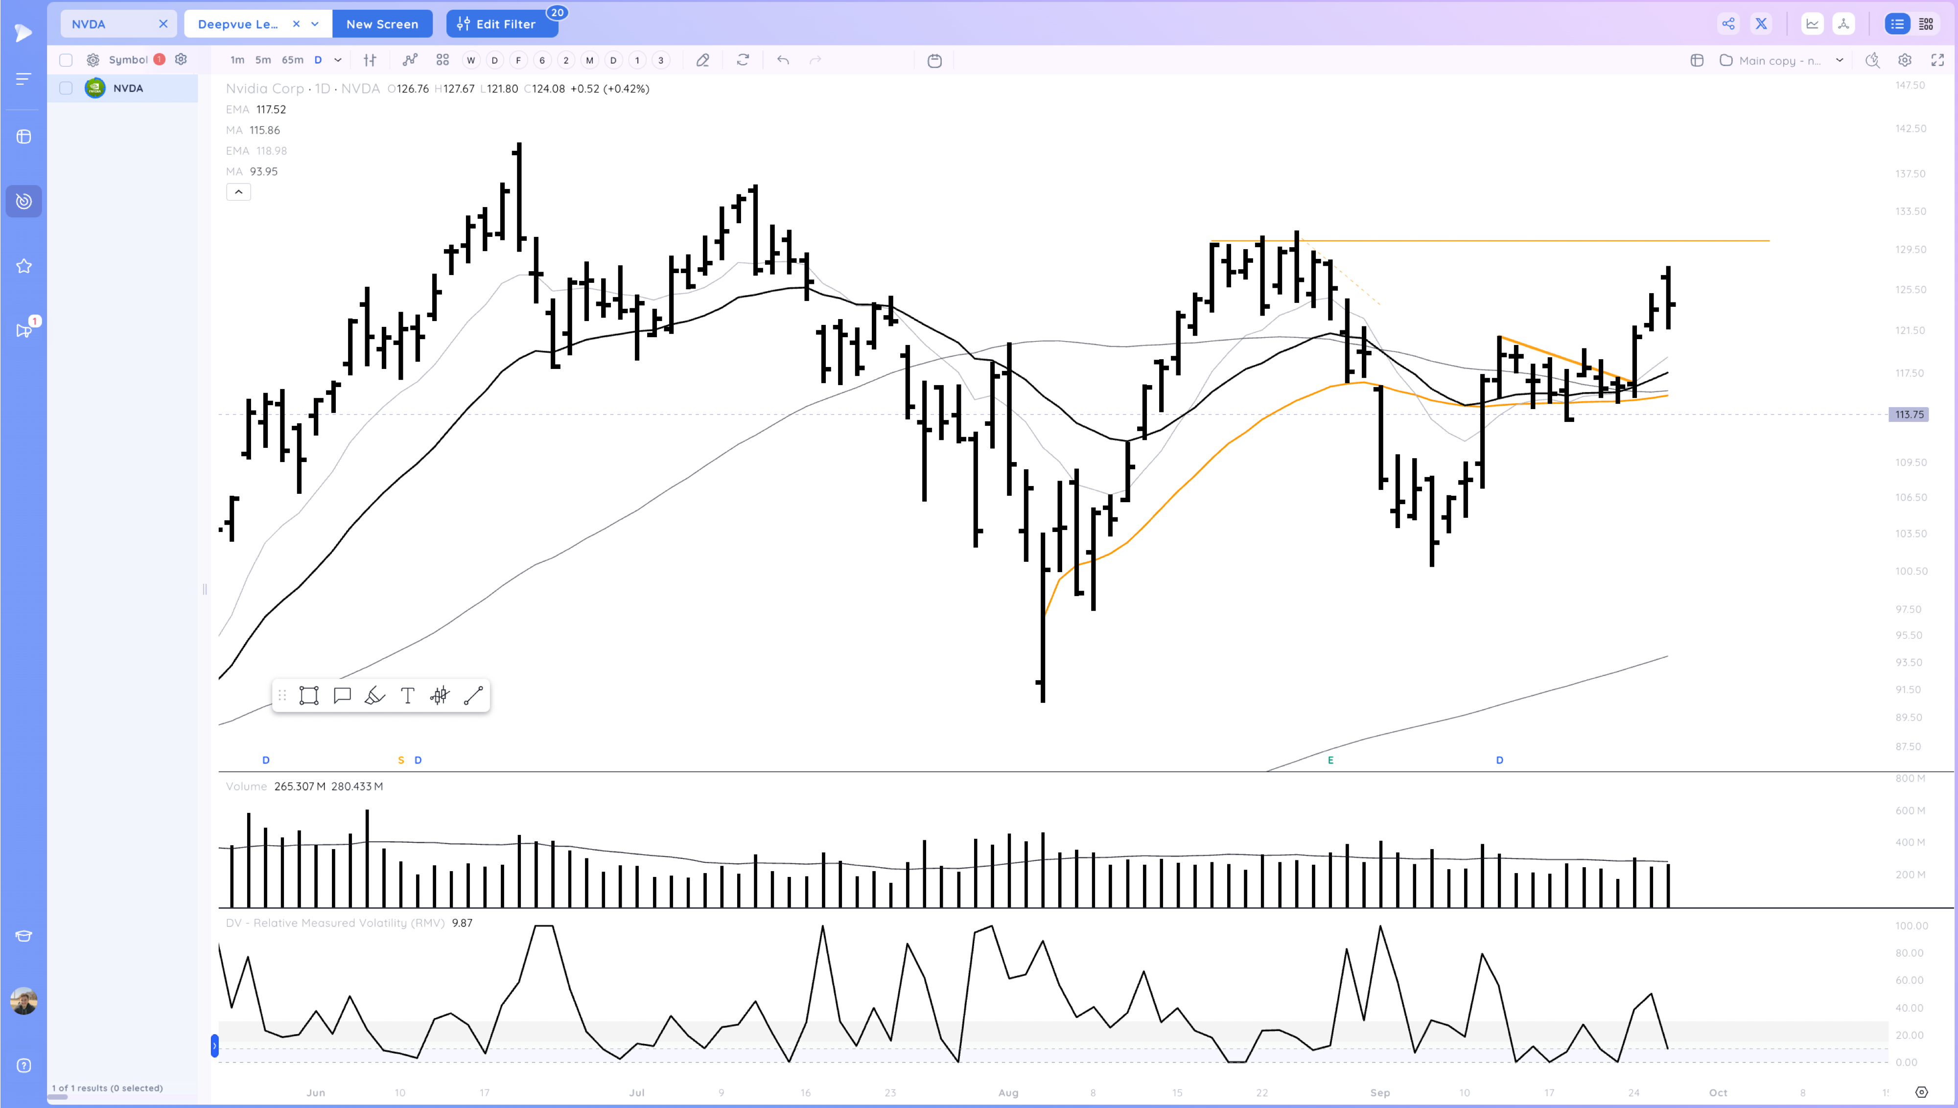Click the 113.75 price level marker
This screenshot has height=1108, width=1958.
pyautogui.click(x=1908, y=414)
